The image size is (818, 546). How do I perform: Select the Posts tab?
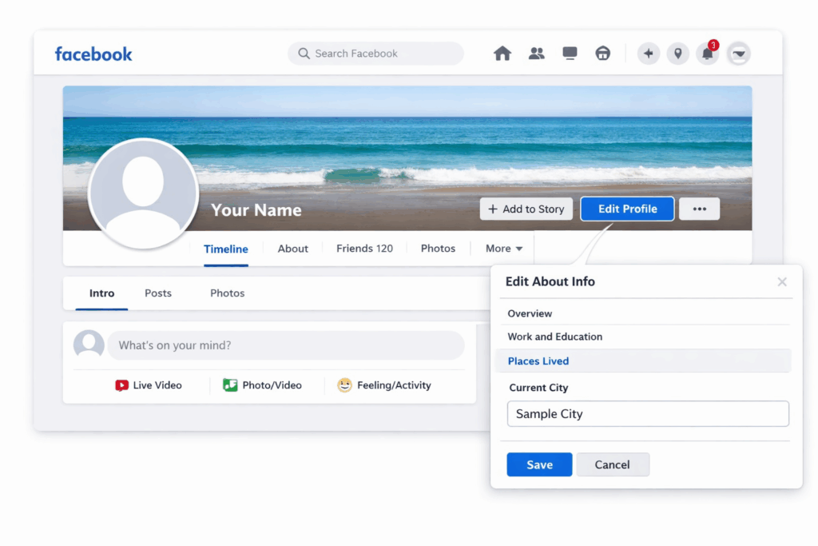pyautogui.click(x=157, y=293)
